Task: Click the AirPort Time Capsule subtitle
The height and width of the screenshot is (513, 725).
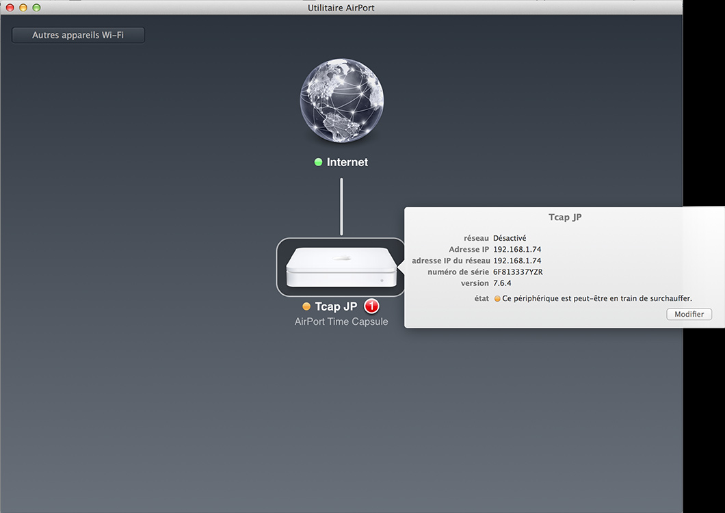Action: (x=341, y=321)
